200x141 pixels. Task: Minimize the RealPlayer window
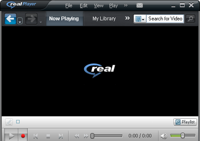pyautogui.click(x=173, y=6)
